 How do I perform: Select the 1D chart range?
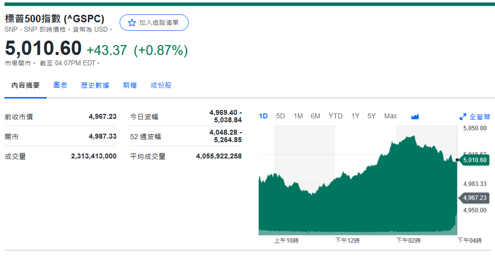pyautogui.click(x=263, y=116)
